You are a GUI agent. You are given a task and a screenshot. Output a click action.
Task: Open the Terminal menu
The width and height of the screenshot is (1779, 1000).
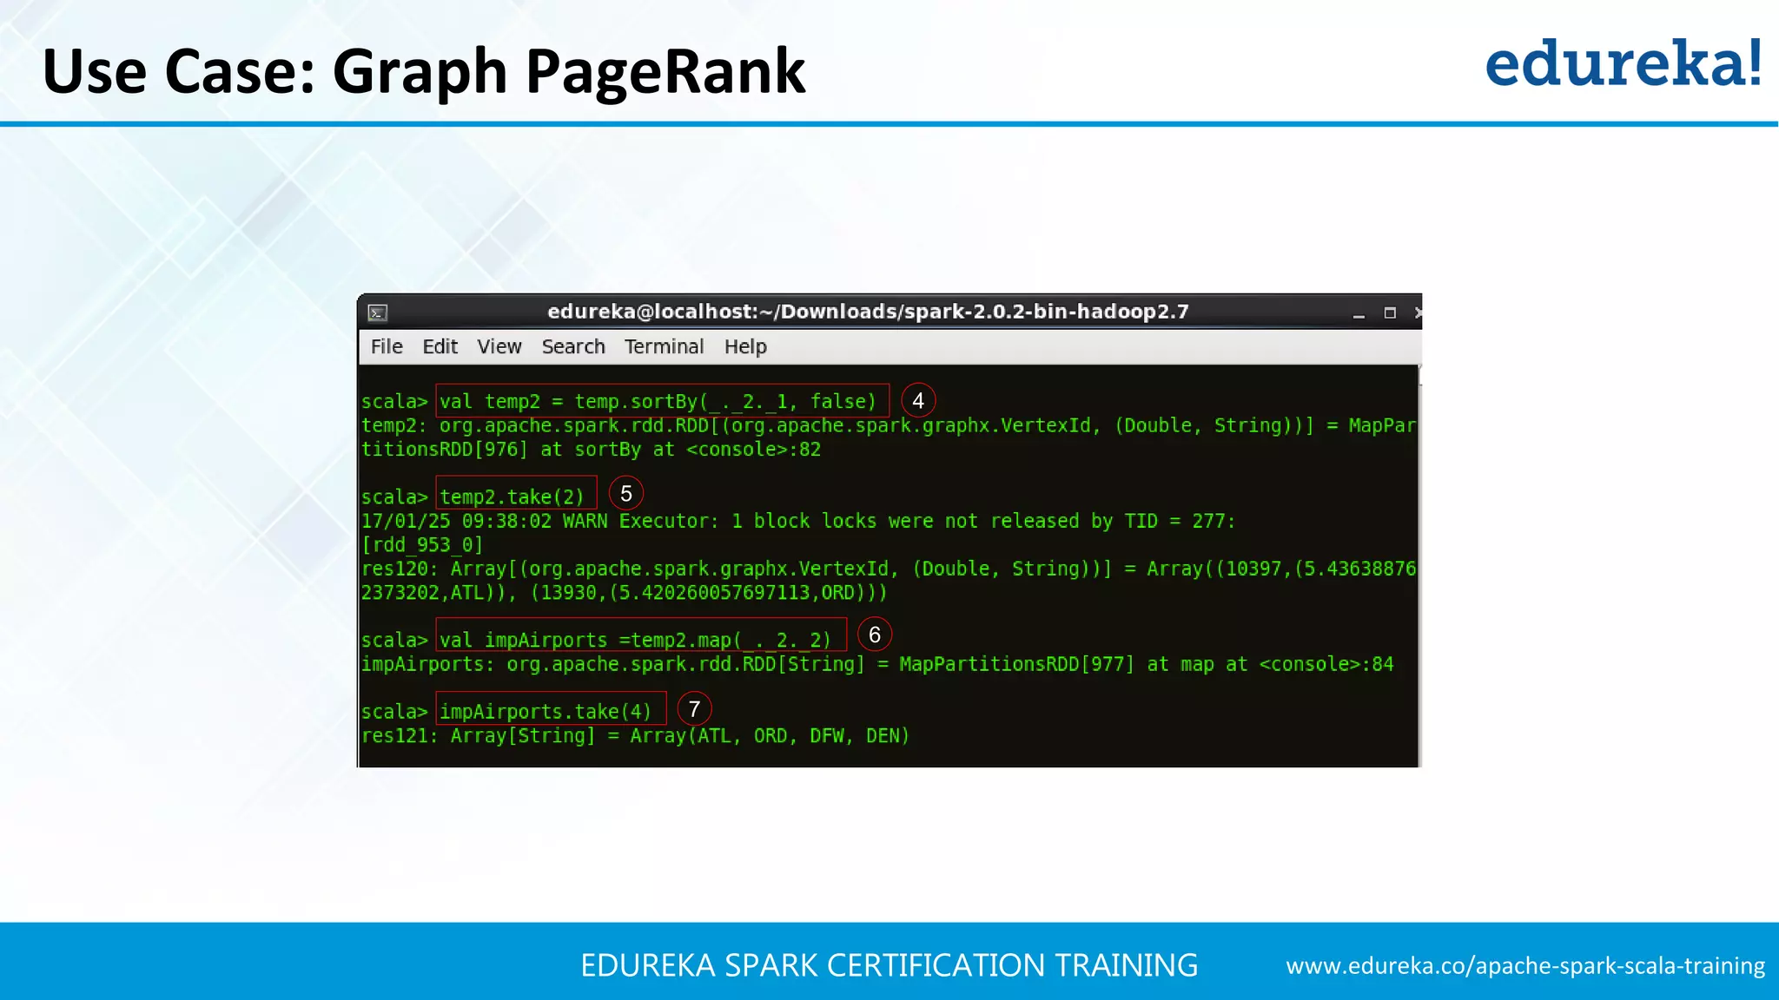pyautogui.click(x=664, y=346)
